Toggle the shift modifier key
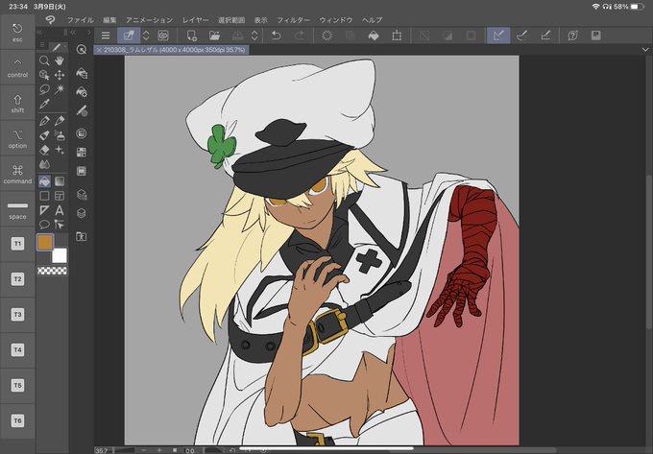The height and width of the screenshot is (454, 653). [x=17, y=104]
